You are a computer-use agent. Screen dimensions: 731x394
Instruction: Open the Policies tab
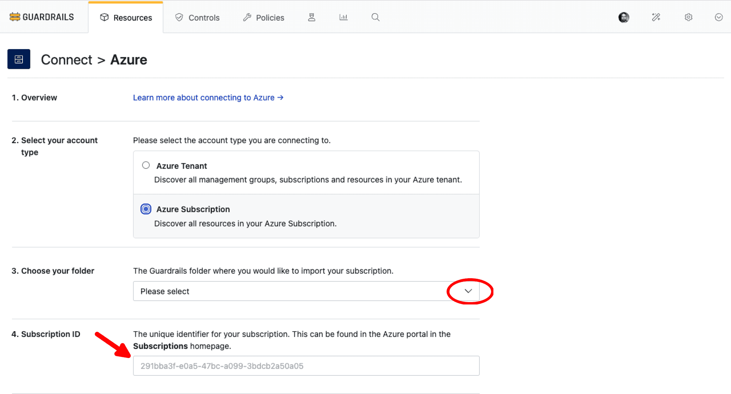pyautogui.click(x=263, y=17)
